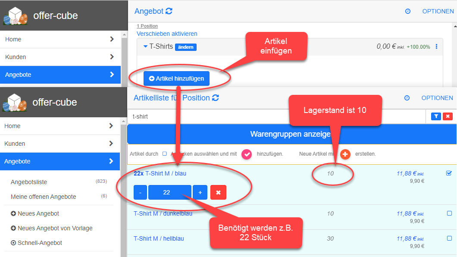Viewport: 457px width, 257px height.
Task: Click the Angebote item in the Angebot window sidebar
Action: coord(60,75)
